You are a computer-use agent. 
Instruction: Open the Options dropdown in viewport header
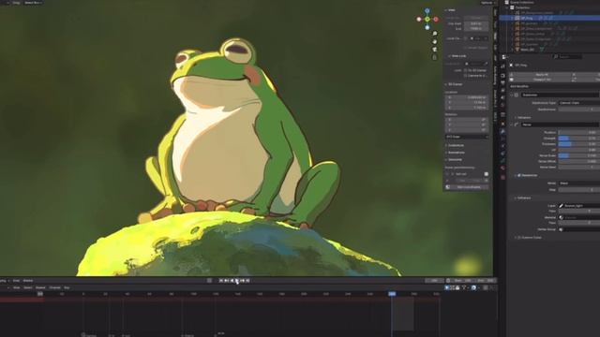[487, 3]
